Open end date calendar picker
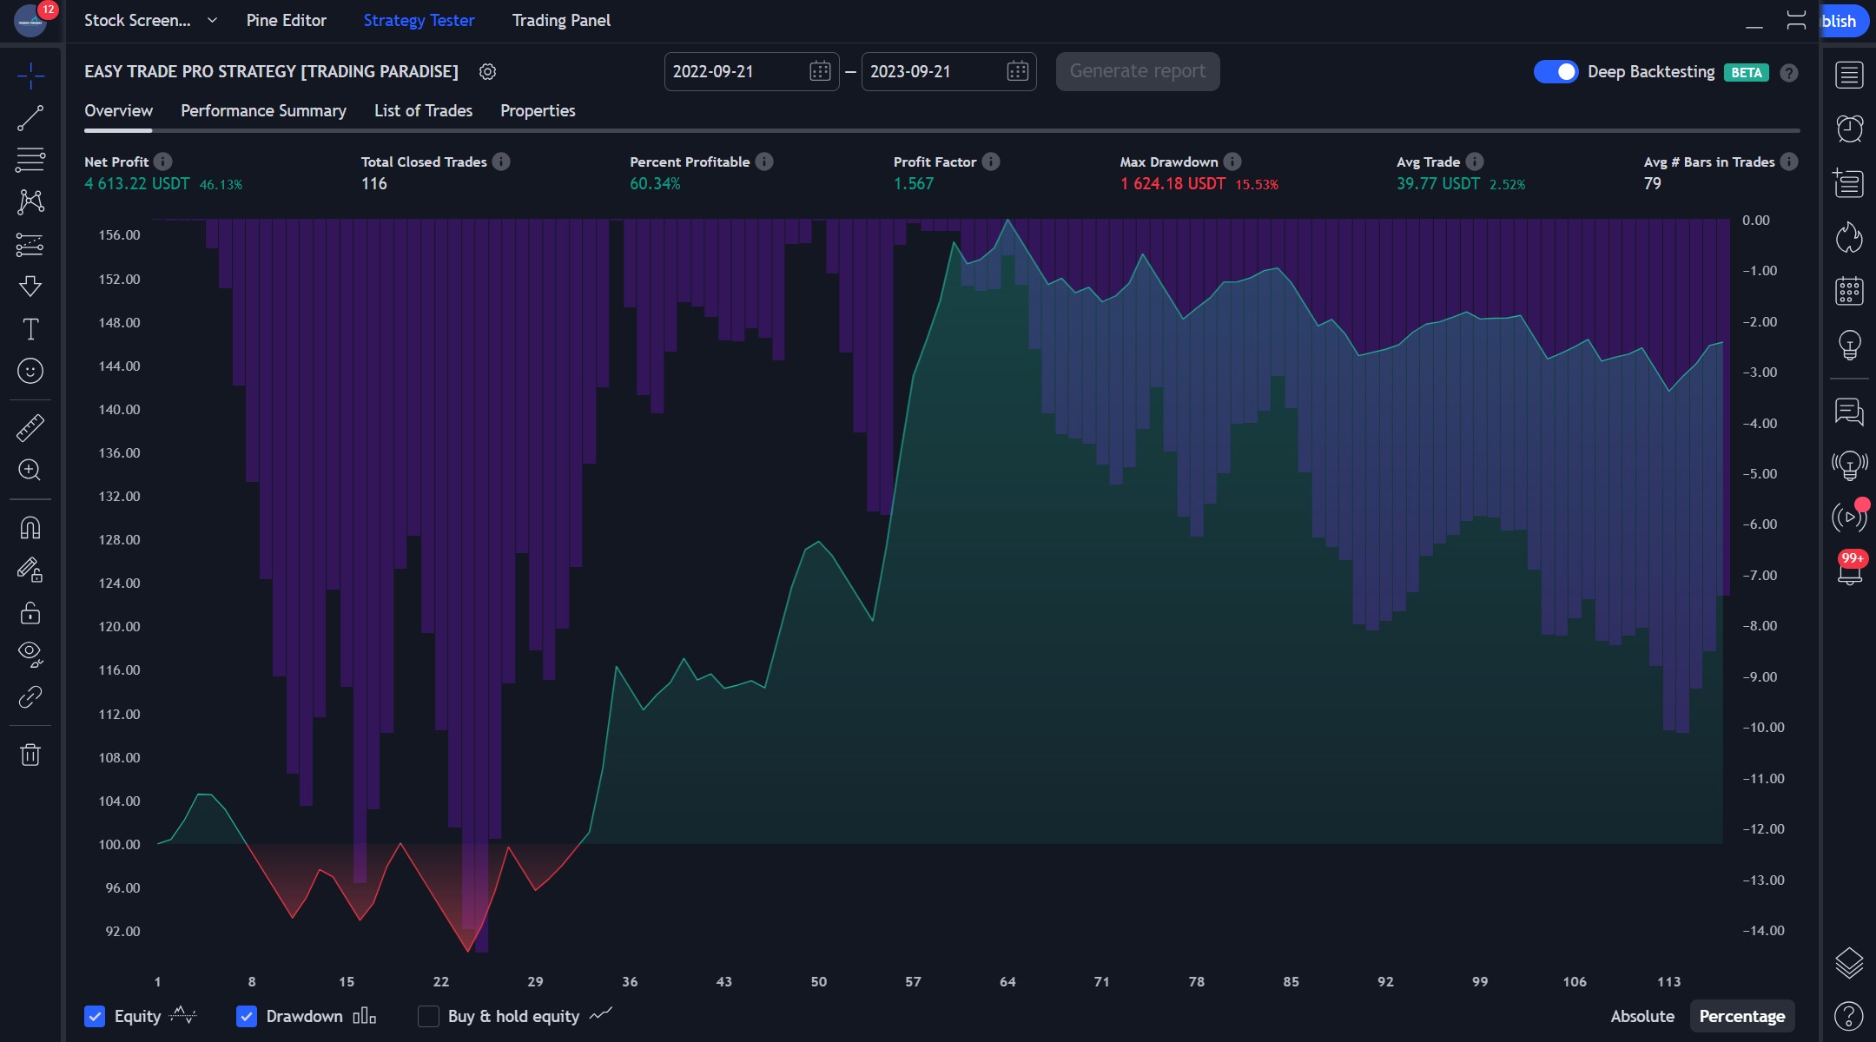The image size is (1876, 1042). click(1017, 71)
